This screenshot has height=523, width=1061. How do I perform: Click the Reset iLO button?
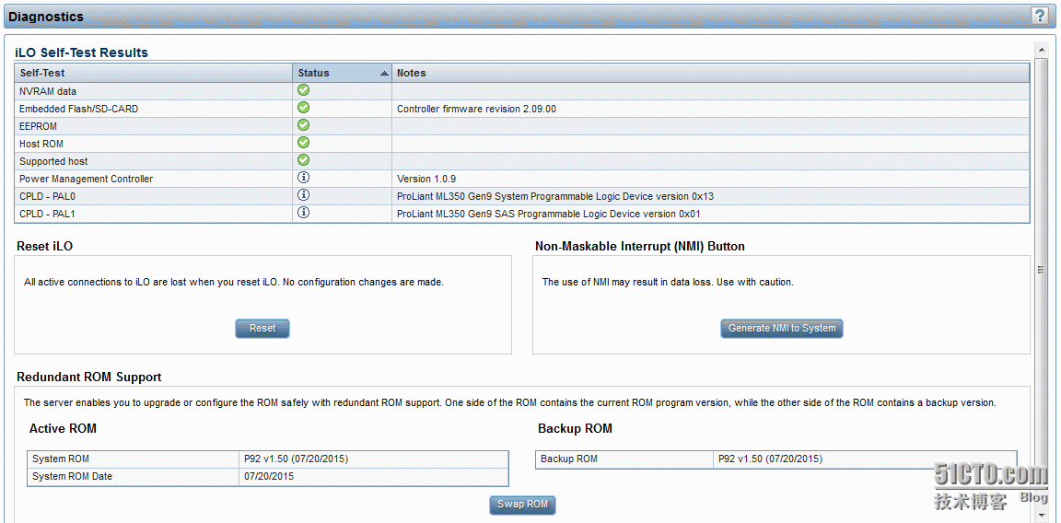click(x=262, y=328)
